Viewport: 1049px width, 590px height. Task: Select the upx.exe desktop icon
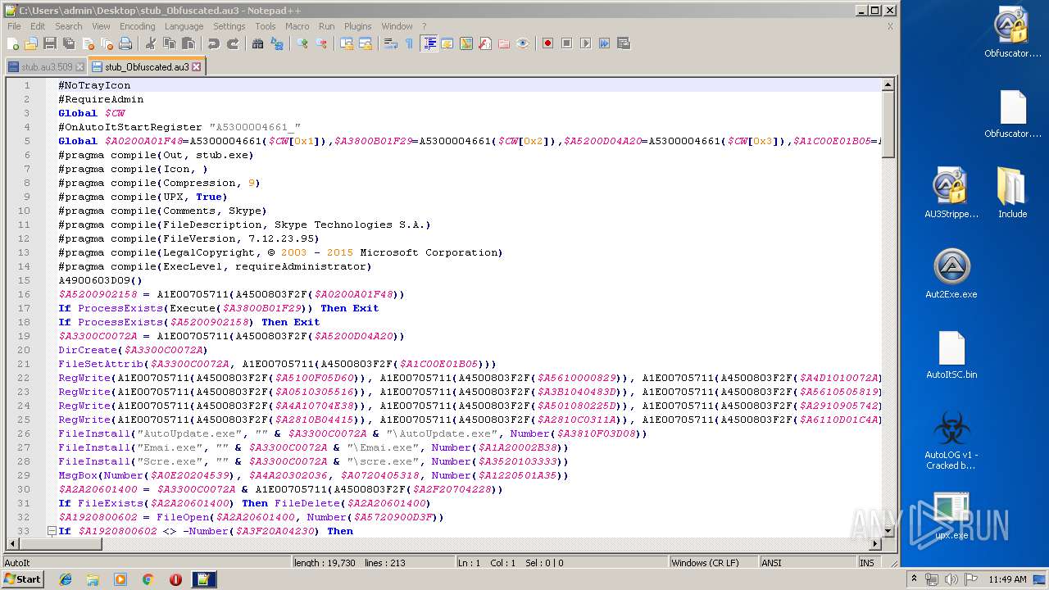[x=951, y=516]
